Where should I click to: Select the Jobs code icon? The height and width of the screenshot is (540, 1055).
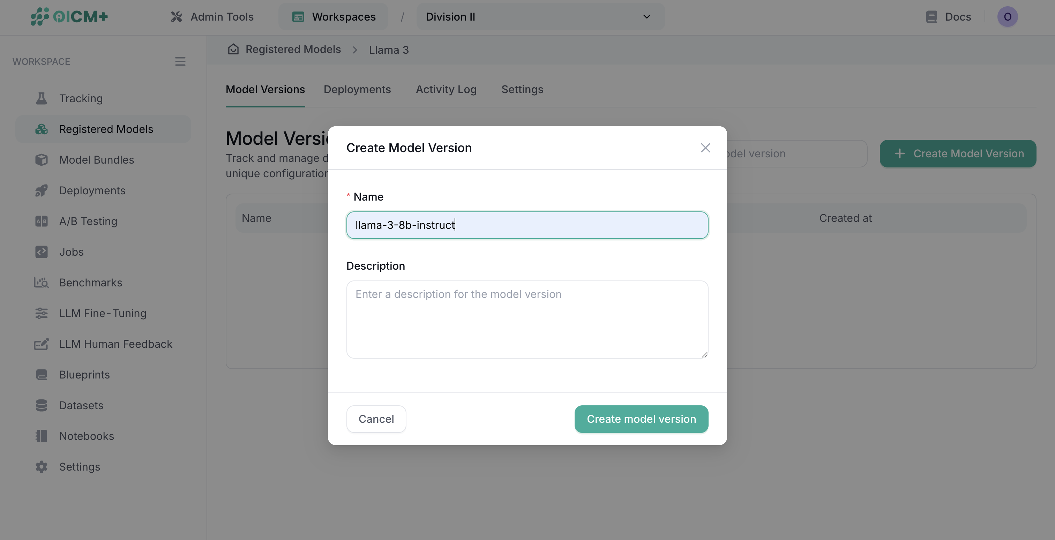42,252
